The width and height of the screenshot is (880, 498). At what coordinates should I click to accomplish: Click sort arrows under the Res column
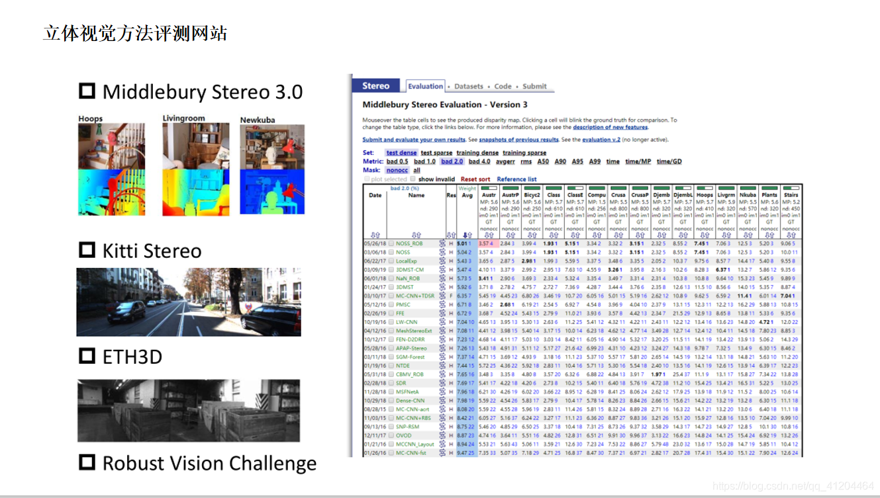pos(450,235)
